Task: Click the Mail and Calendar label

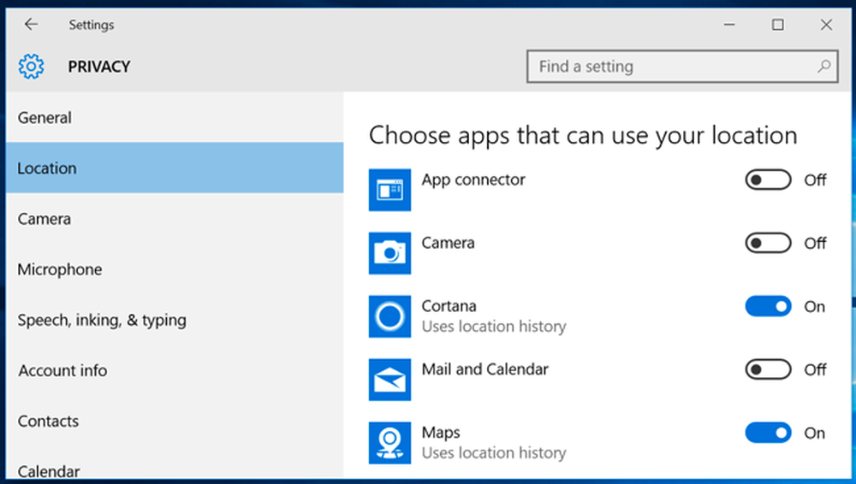Action: (x=484, y=369)
